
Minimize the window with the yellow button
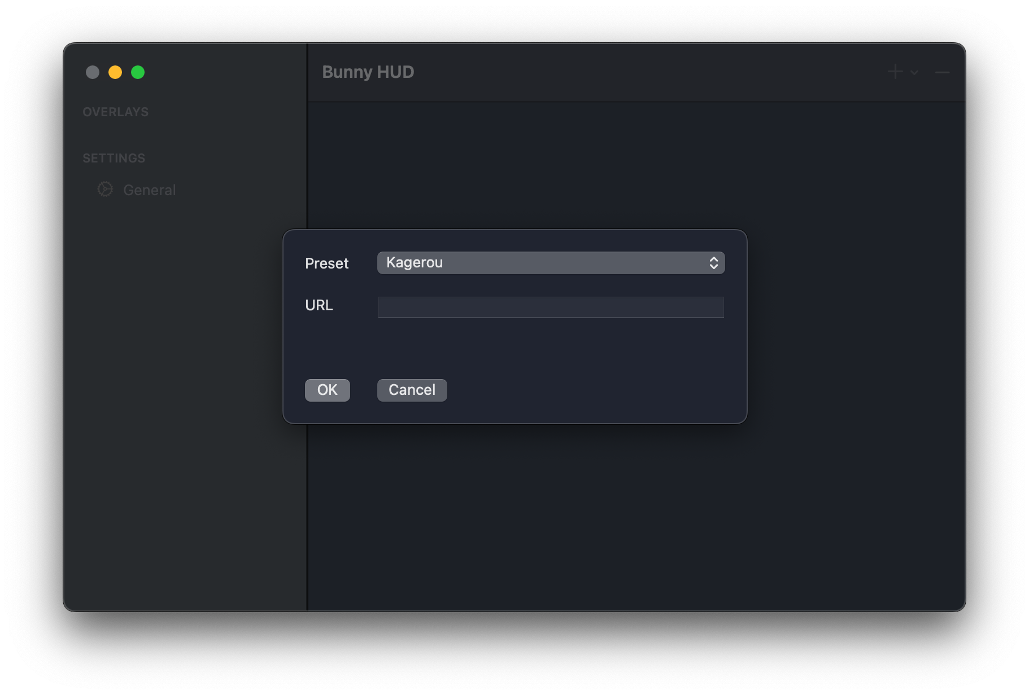coord(115,72)
